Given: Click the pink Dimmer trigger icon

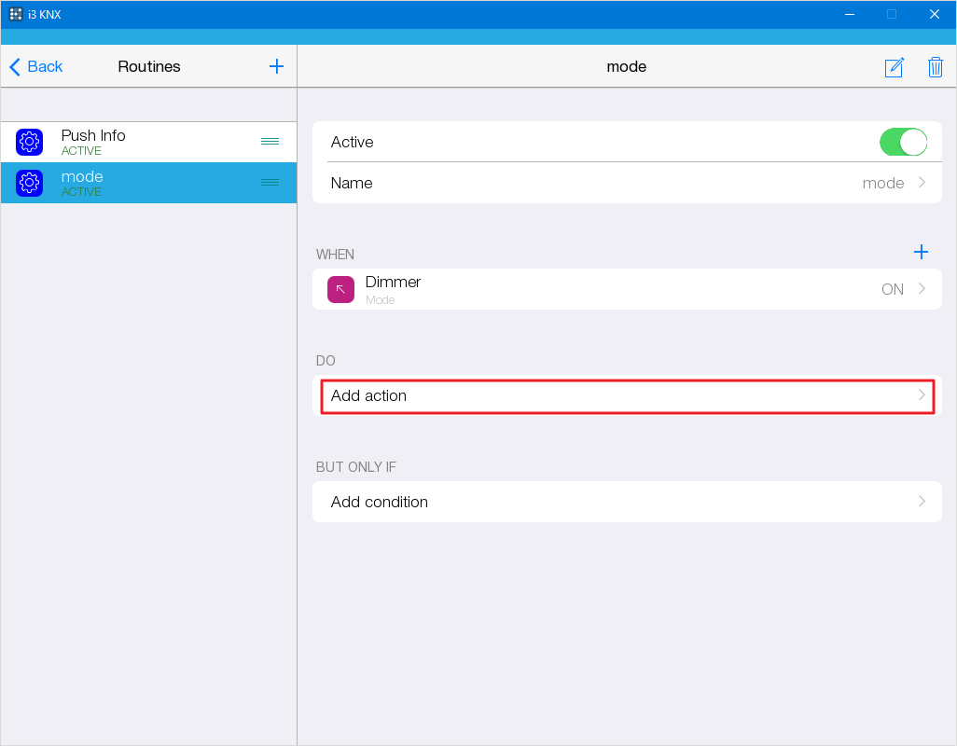Looking at the screenshot, I should tap(340, 289).
